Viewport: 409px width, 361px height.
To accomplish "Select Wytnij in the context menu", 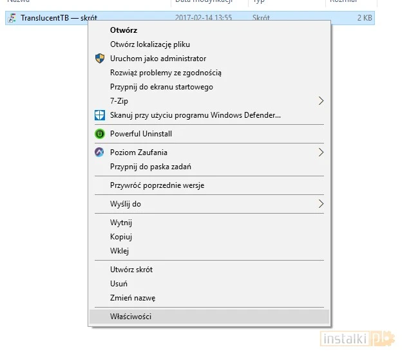I will (121, 223).
